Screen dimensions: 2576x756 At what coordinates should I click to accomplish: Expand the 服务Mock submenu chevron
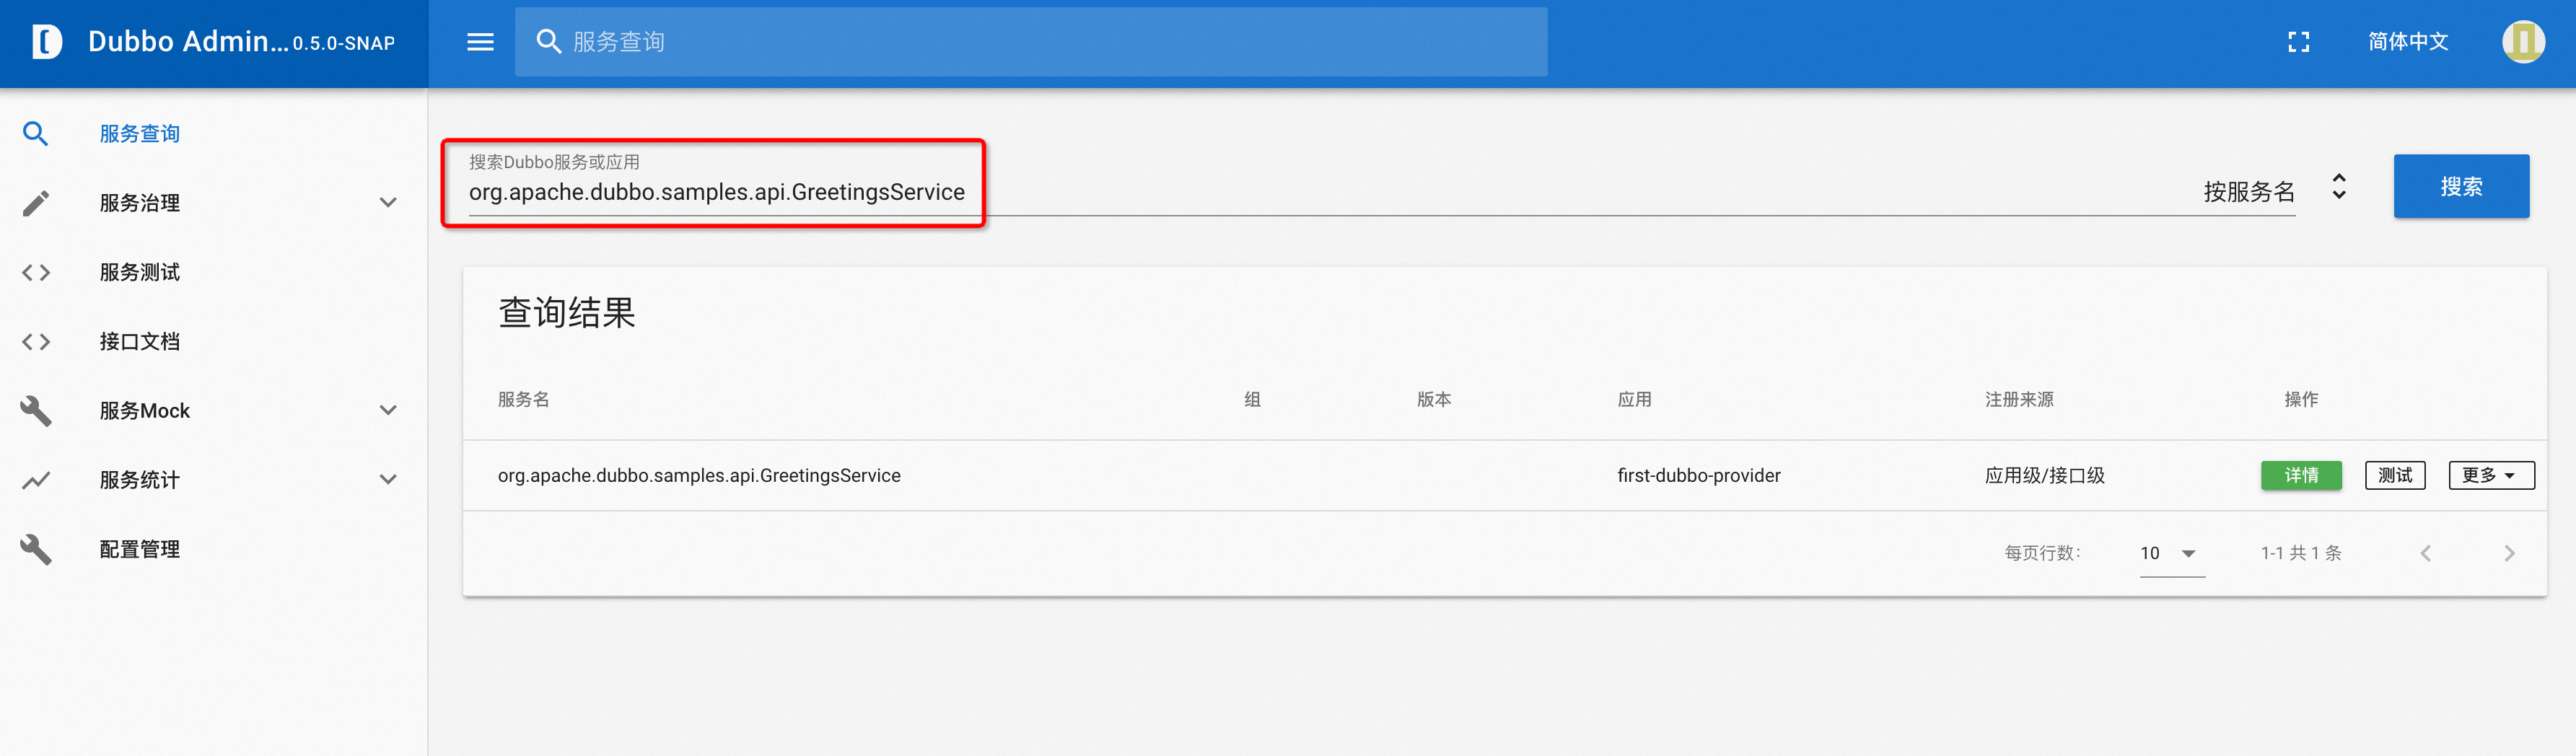coord(388,411)
